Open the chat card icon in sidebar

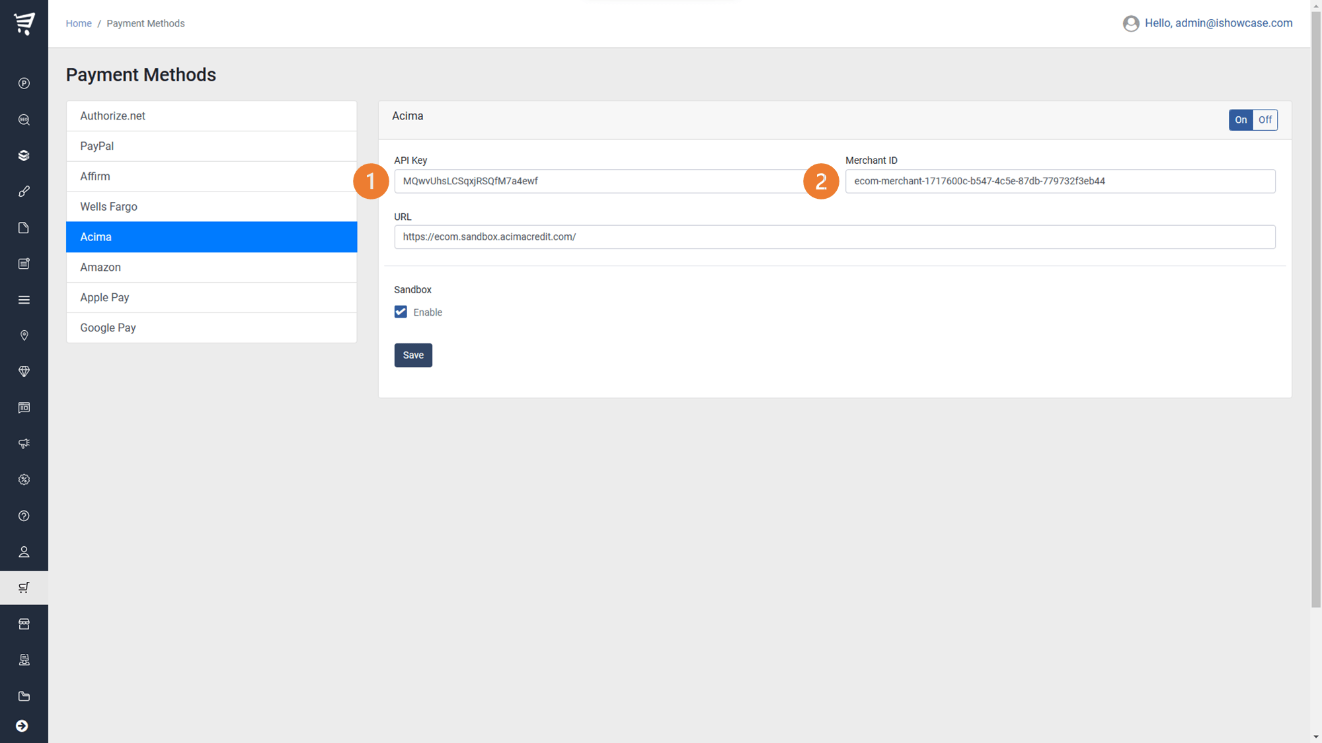pyautogui.click(x=24, y=407)
